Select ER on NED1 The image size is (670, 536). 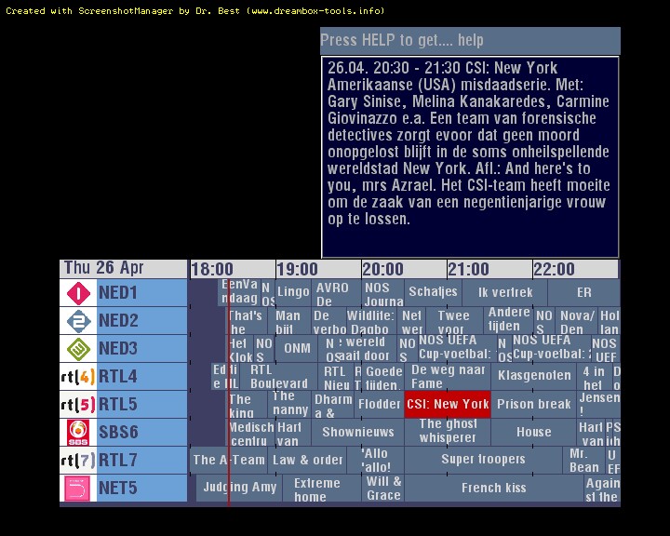pyautogui.click(x=583, y=293)
